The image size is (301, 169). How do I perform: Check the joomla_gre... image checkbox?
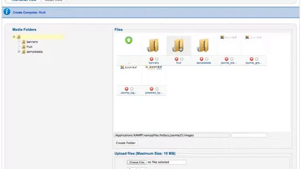pyautogui.click(x=257, y=59)
